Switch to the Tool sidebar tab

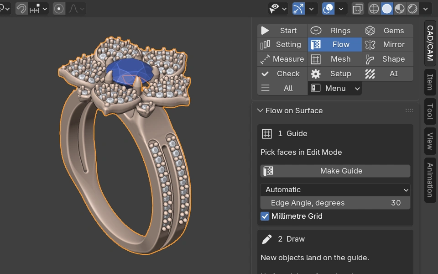(x=430, y=111)
